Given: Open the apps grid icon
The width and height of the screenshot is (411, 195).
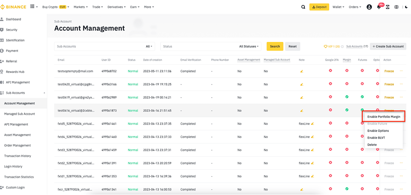Looking at the screenshot, I should click(x=32, y=7).
